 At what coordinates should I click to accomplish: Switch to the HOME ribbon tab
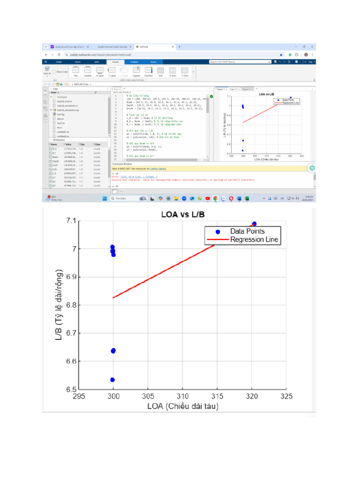click(x=59, y=62)
